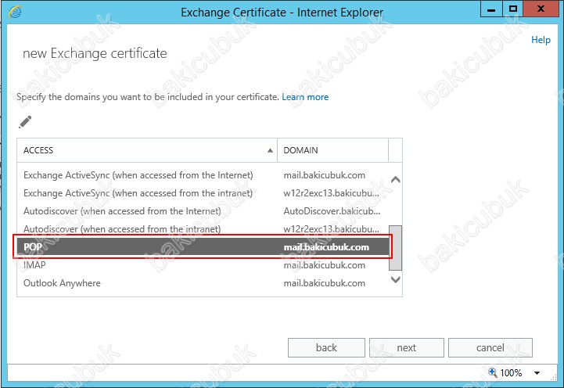Choose Autodiscover accessed from the Internet row
Viewport: 564px width, 388px height.
click(x=122, y=211)
